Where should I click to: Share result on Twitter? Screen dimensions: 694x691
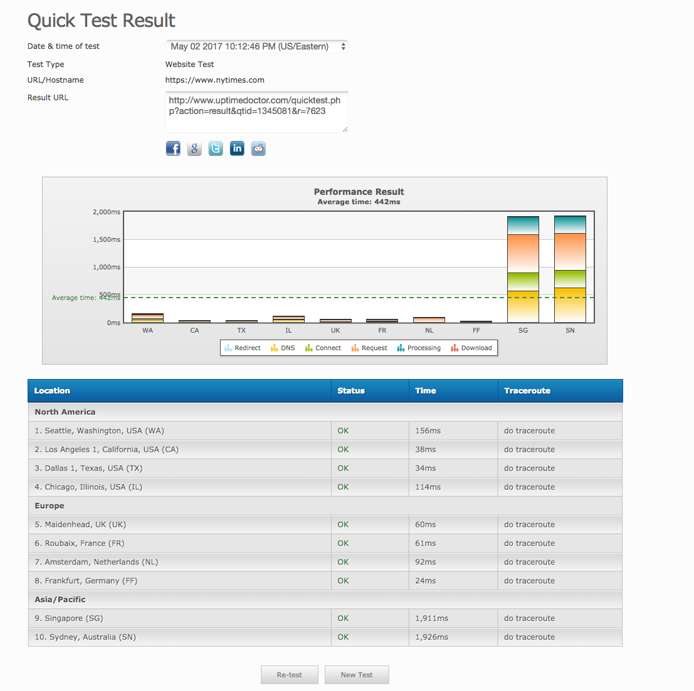(x=216, y=148)
